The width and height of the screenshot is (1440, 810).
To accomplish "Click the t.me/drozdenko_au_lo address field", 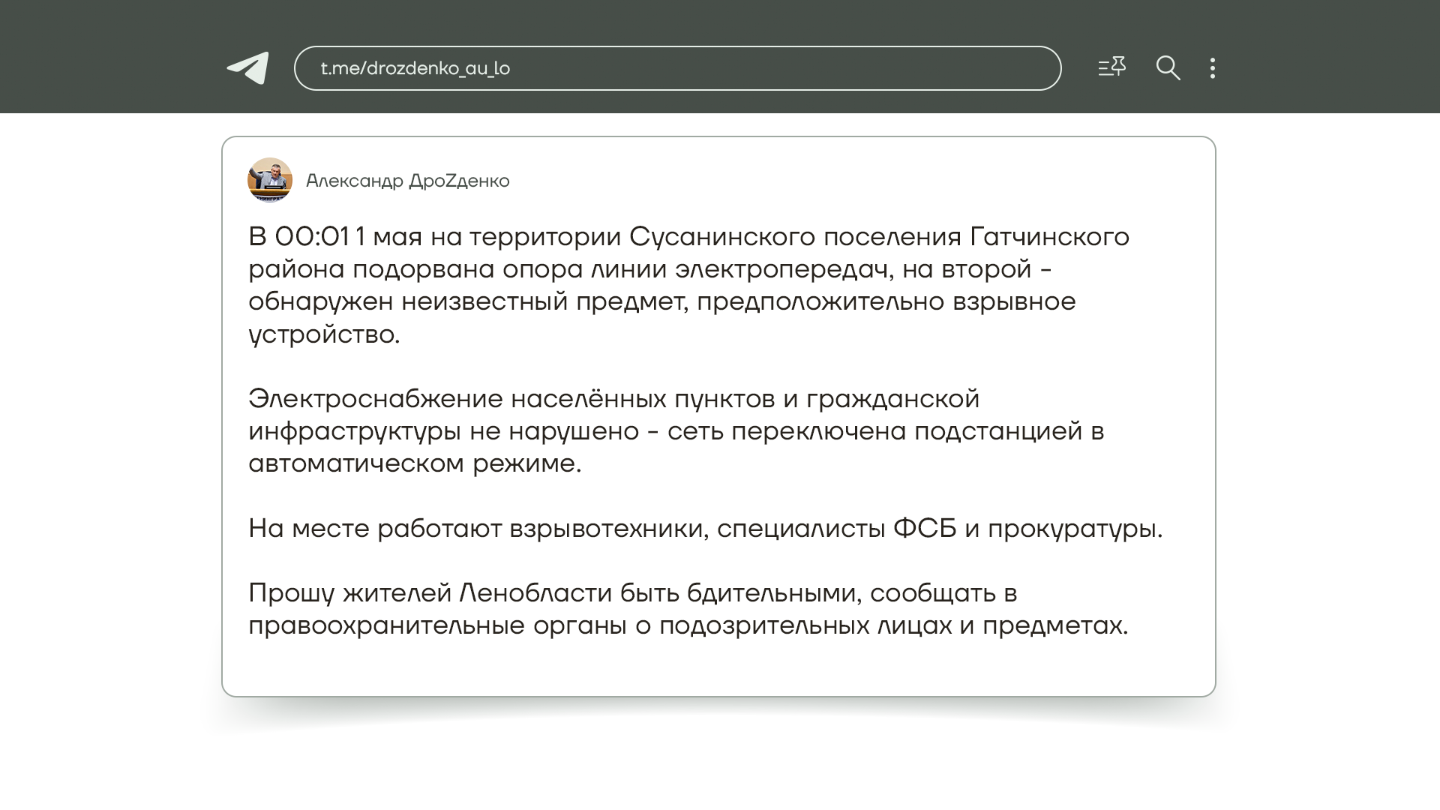I will coord(676,68).
